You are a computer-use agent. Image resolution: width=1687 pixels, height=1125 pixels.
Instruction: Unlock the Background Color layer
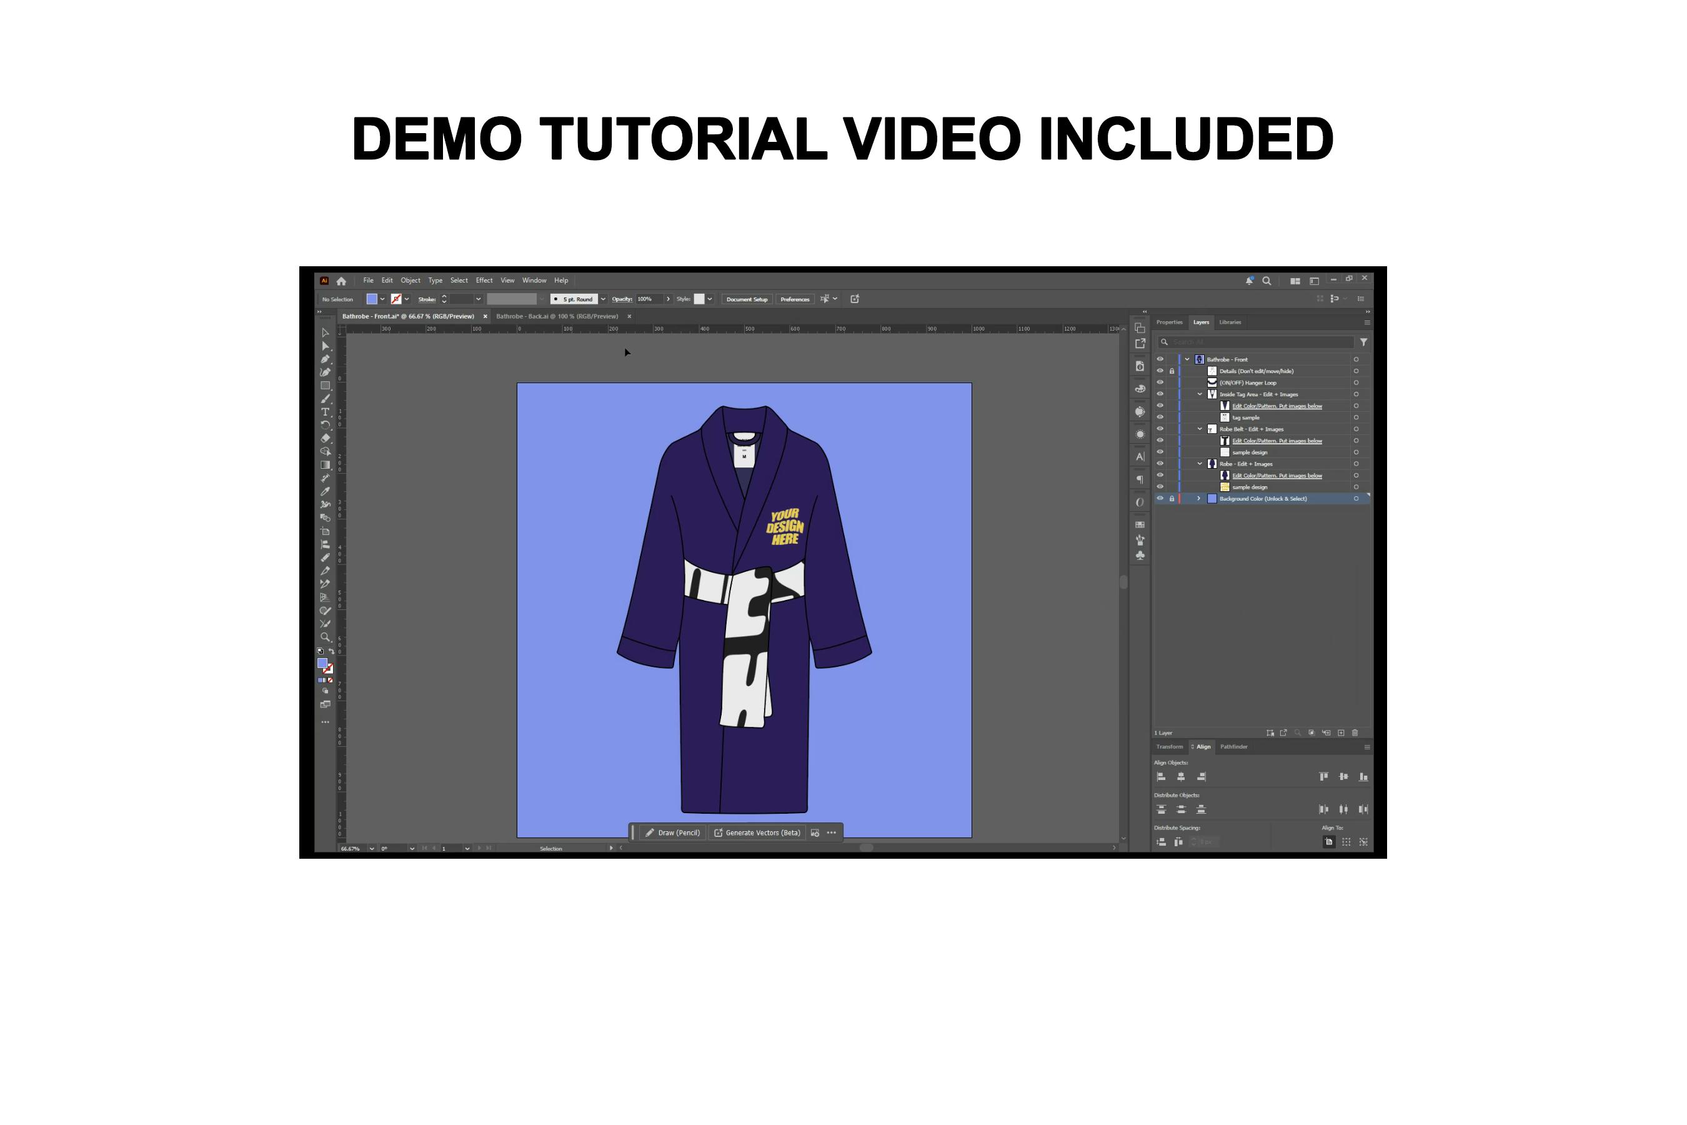(1172, 498)
